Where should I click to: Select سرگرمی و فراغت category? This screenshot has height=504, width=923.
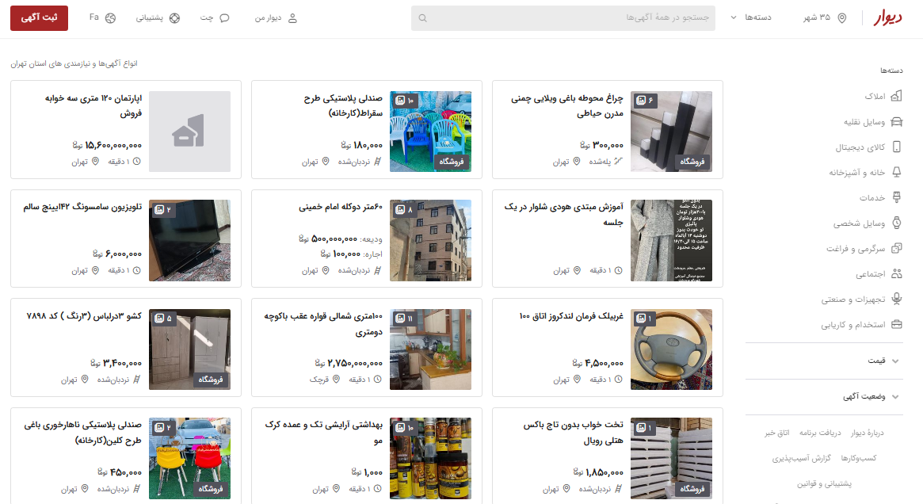864,249
